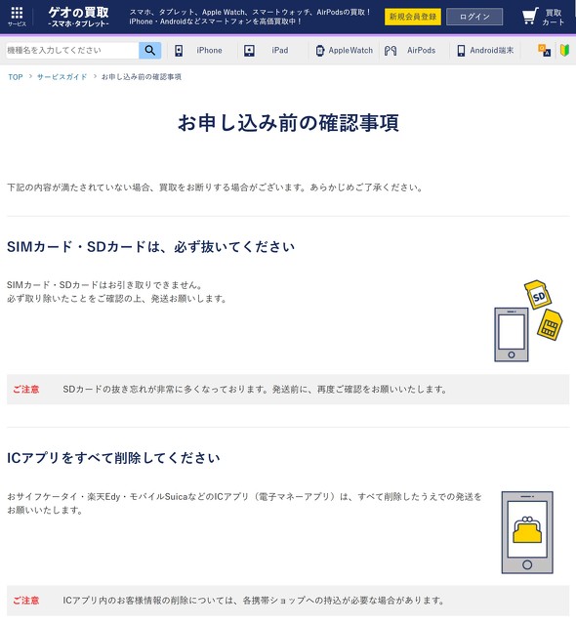Open the shopping cart icon

point(529,17)
